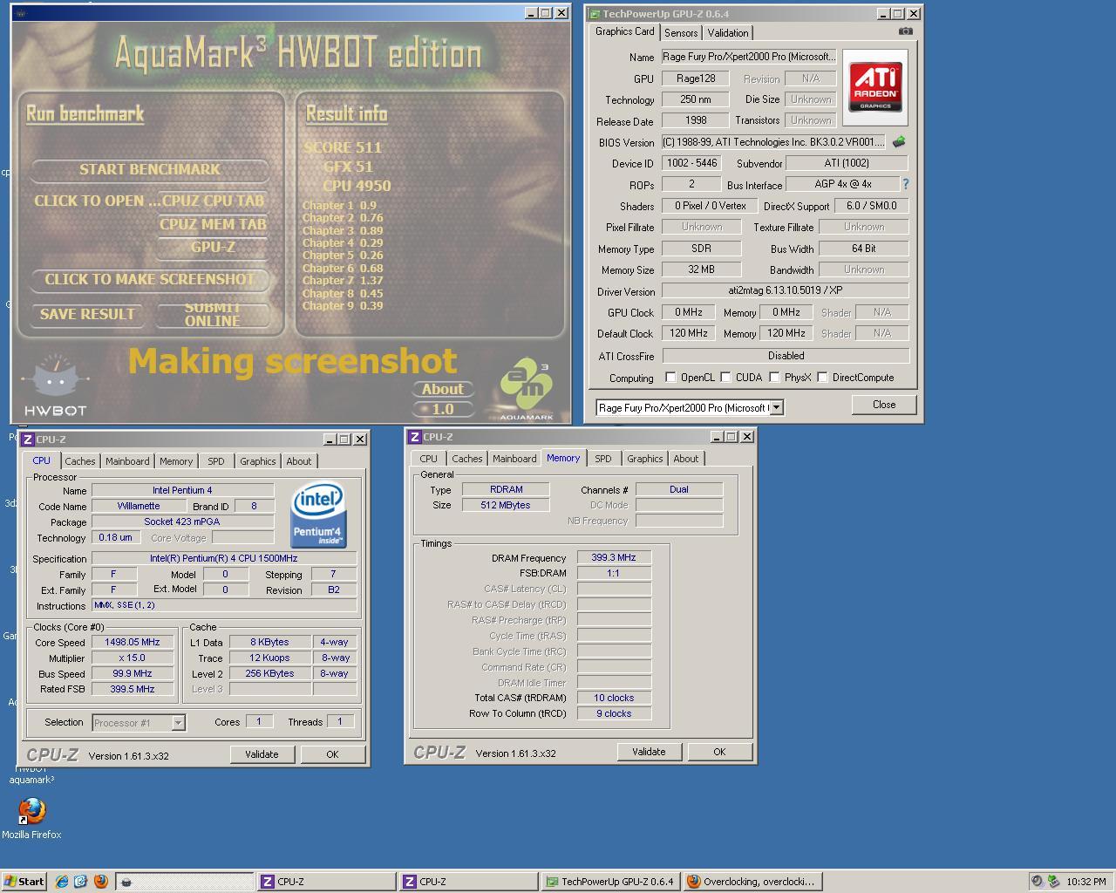
Task: Click the AquaMark window title bar icon
Action: [20, 13]
